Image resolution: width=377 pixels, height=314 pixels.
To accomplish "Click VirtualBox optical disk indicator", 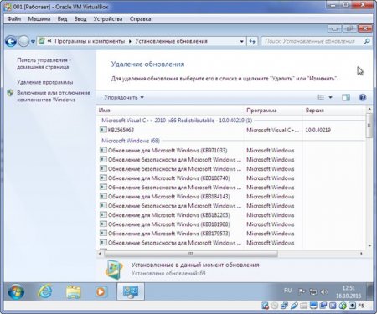I will point(275,306).
